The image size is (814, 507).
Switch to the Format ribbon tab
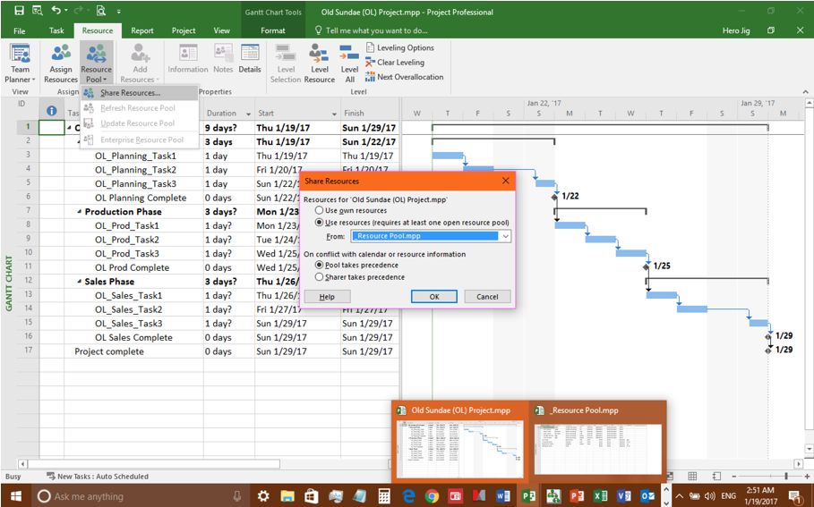272,30
